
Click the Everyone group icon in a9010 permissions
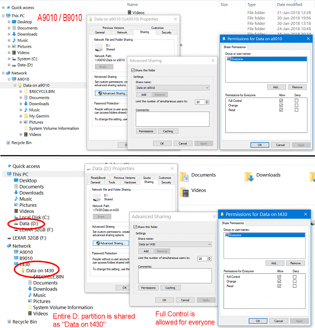tap(229, 59)
